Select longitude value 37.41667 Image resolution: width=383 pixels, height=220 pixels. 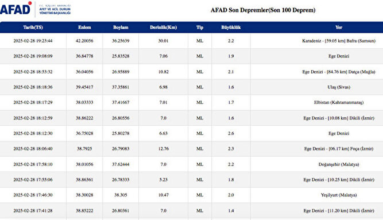(x=121, y=102)
